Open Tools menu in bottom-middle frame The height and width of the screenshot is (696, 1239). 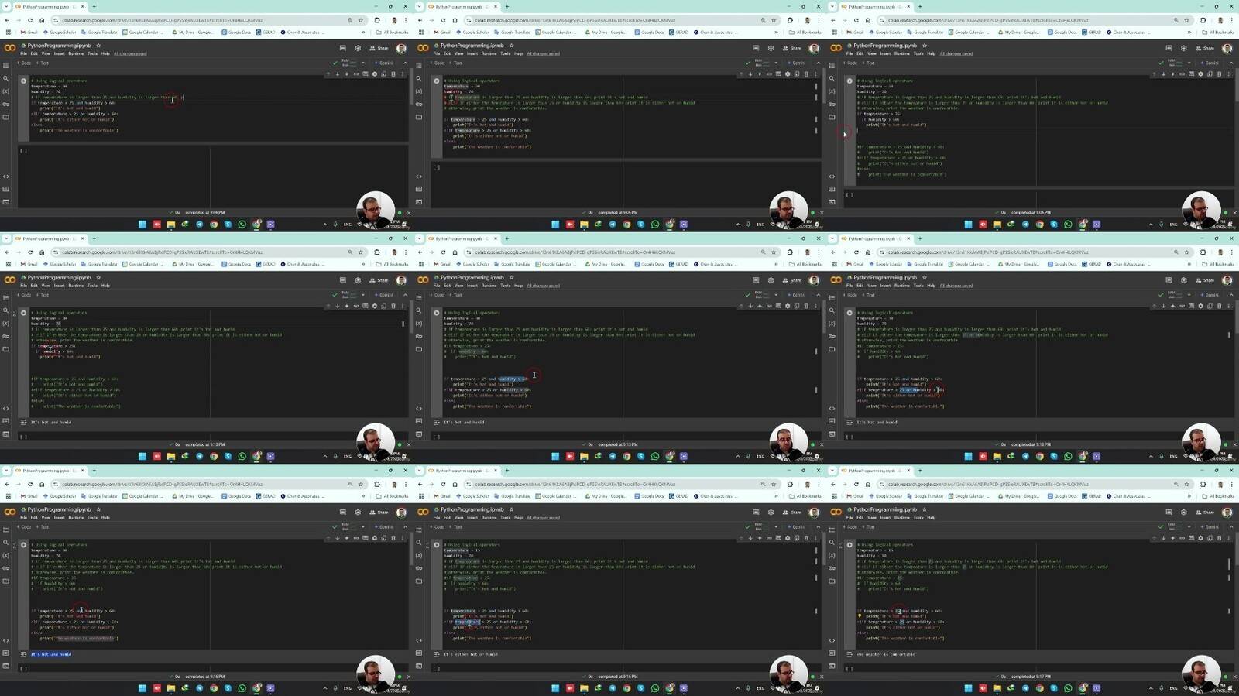click(x=505, y=517)
